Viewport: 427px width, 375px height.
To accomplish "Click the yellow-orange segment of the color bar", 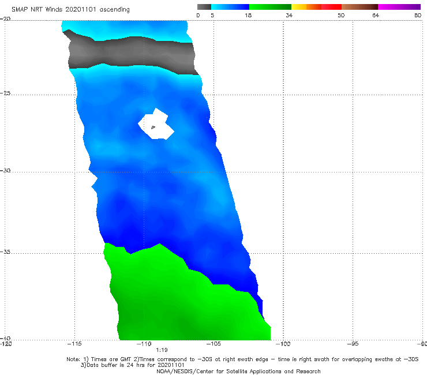I will [306, 7].
